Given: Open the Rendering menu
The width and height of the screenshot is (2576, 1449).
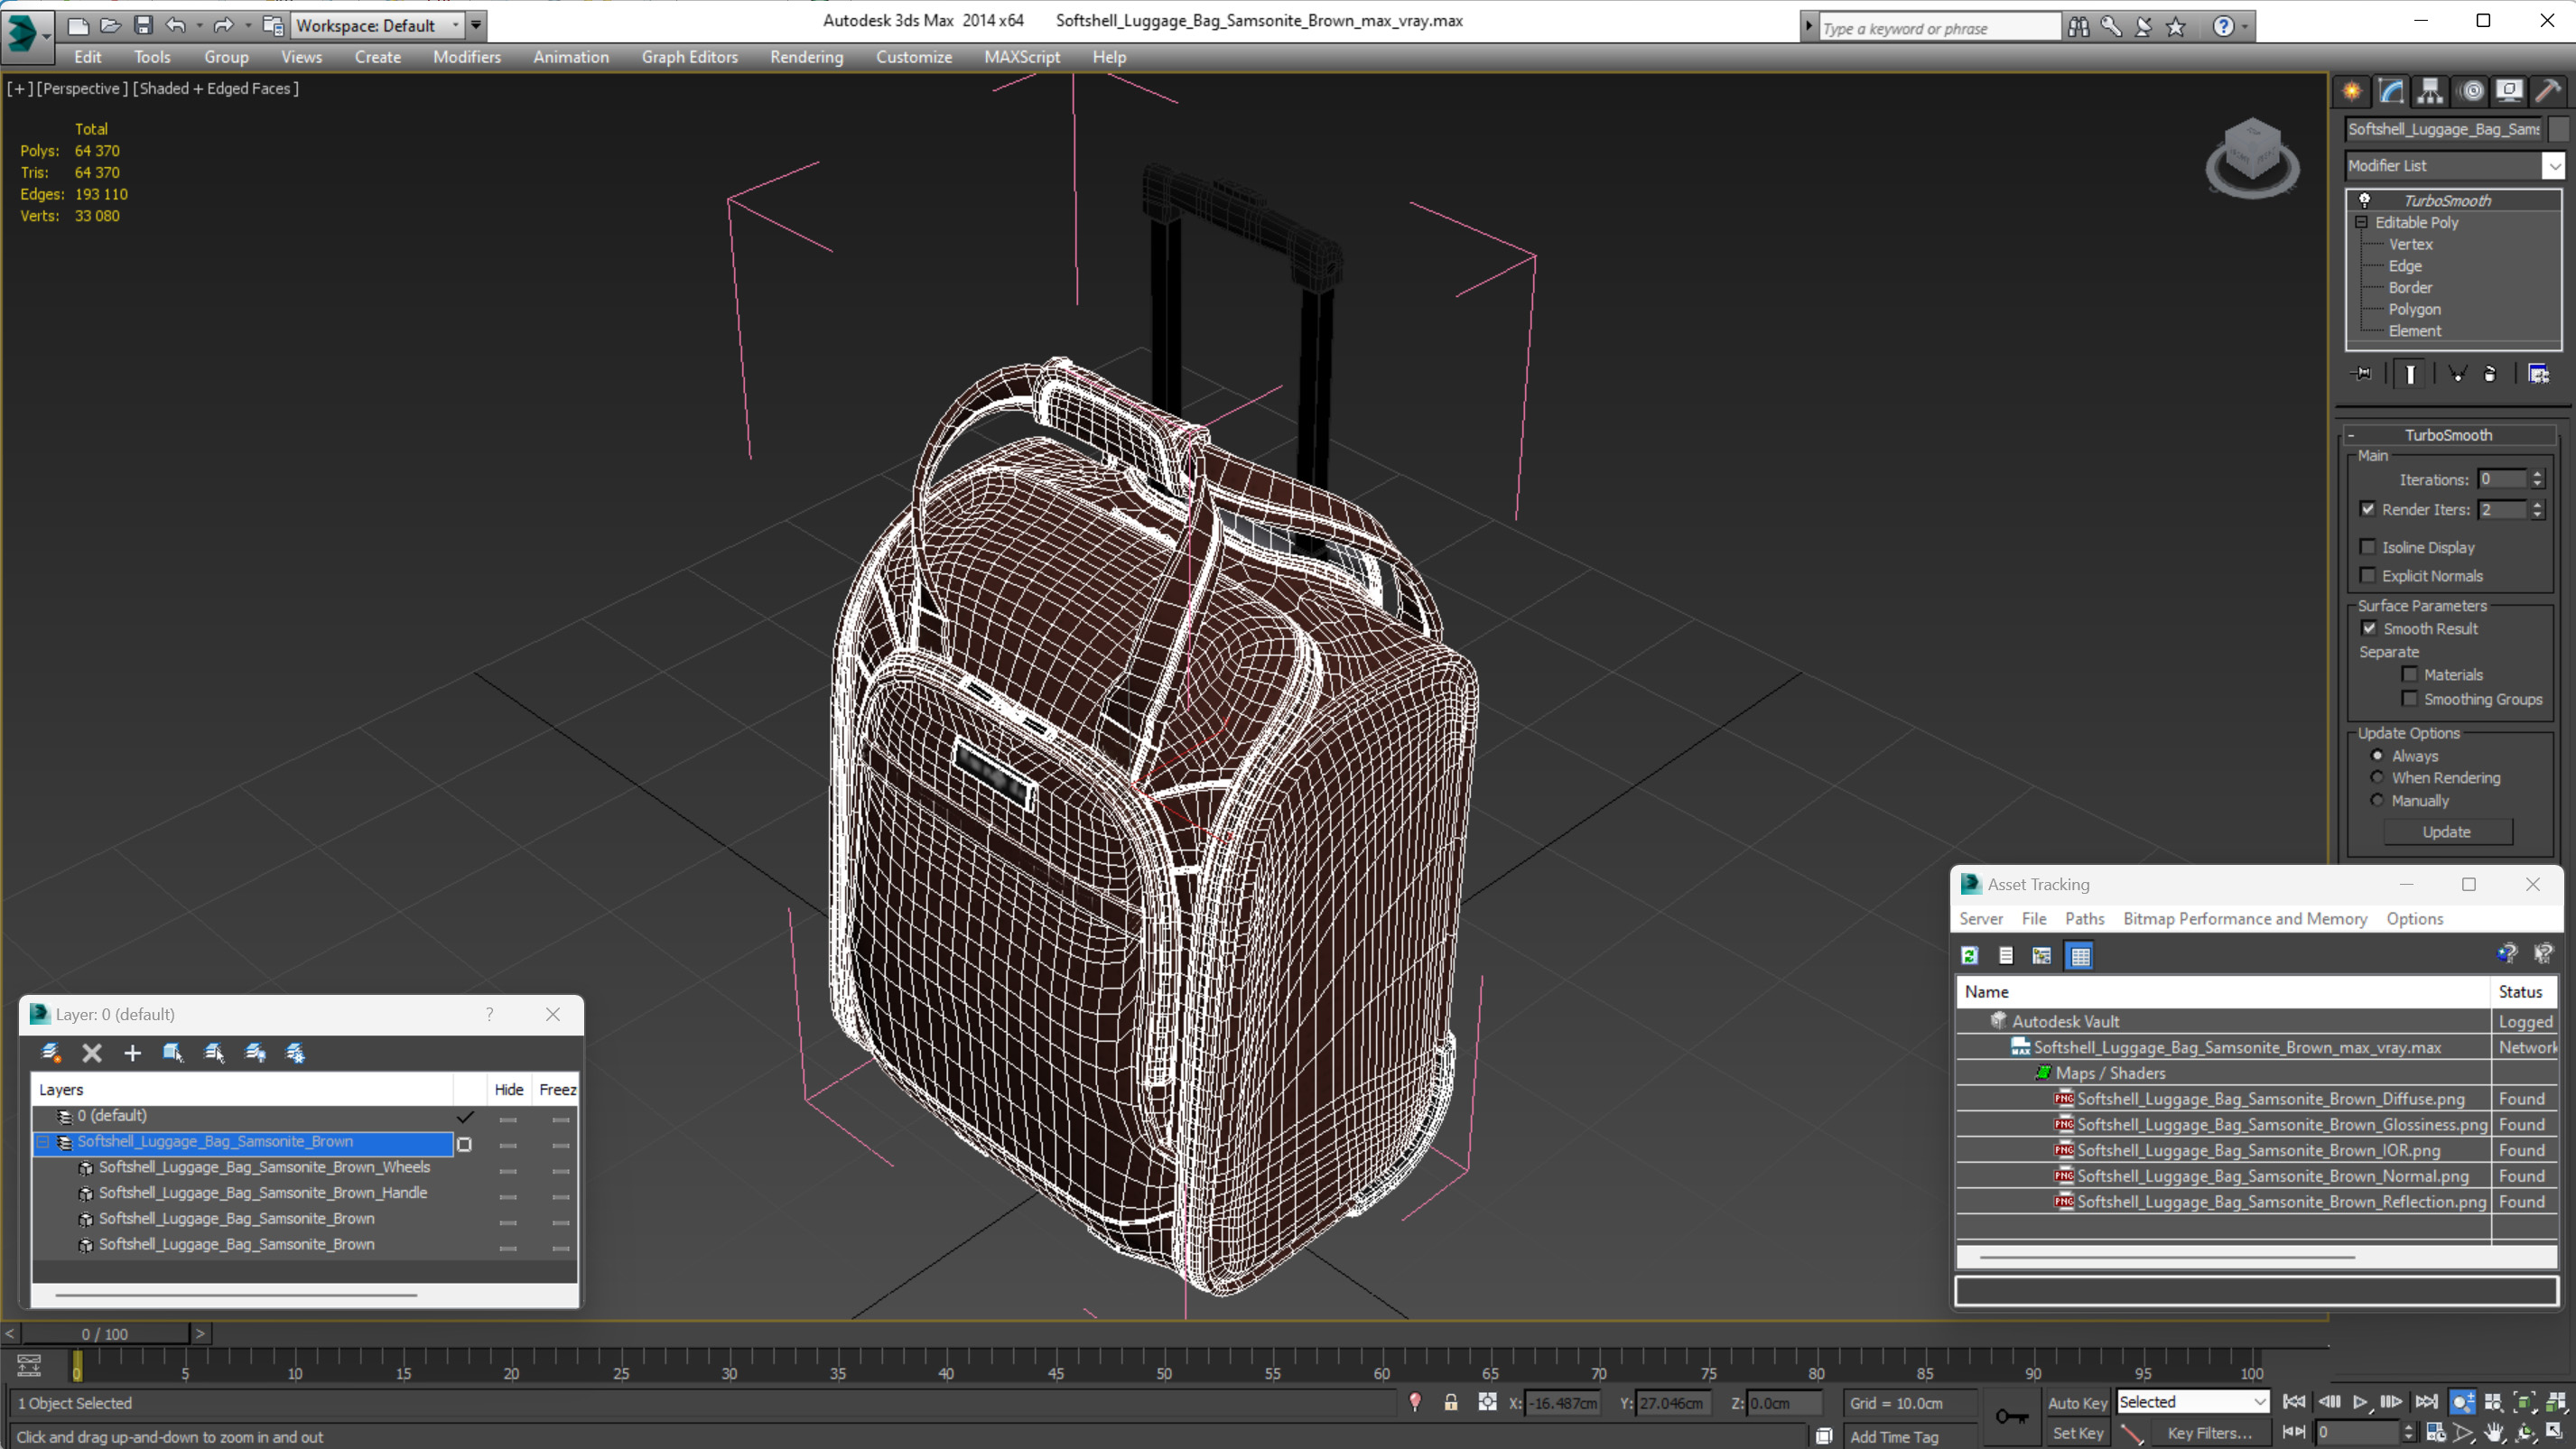Looking at the screenshot, I should point(806,57).
